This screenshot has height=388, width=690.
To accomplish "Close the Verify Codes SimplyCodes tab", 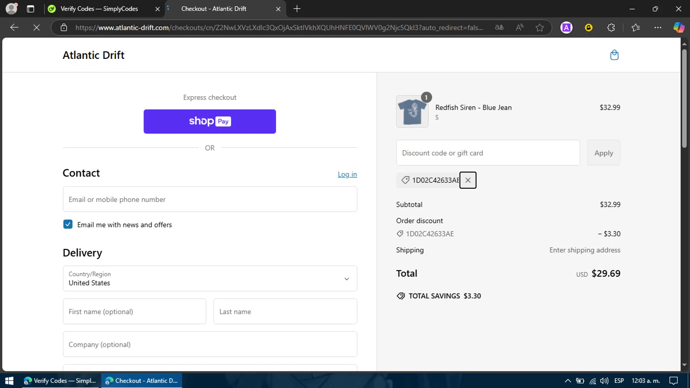I will point(157,9).
